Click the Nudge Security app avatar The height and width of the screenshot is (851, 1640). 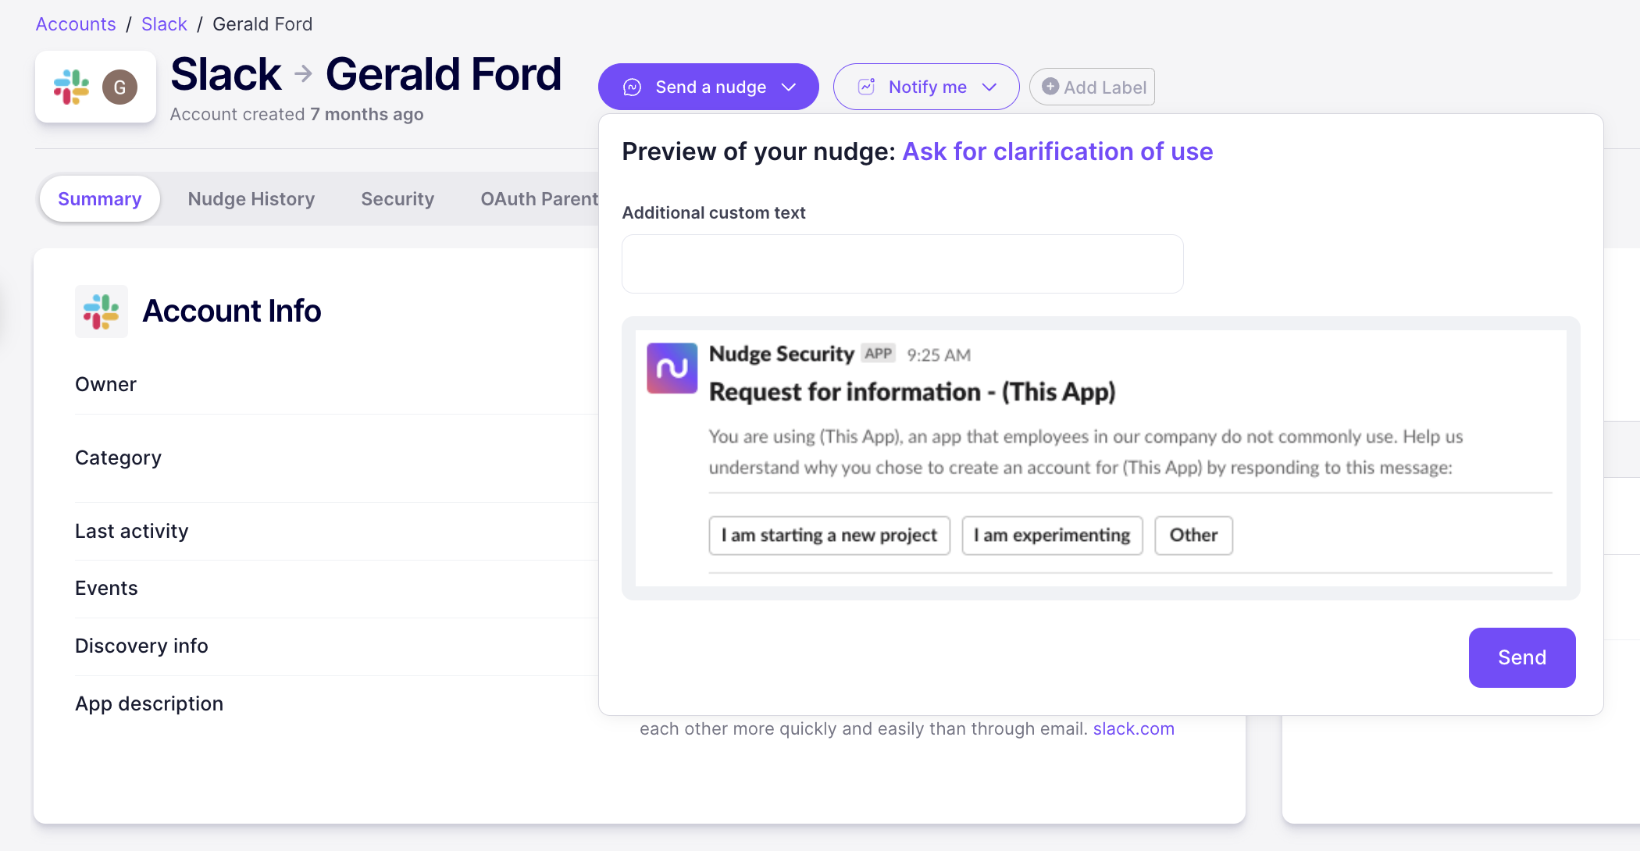(672, 368)
